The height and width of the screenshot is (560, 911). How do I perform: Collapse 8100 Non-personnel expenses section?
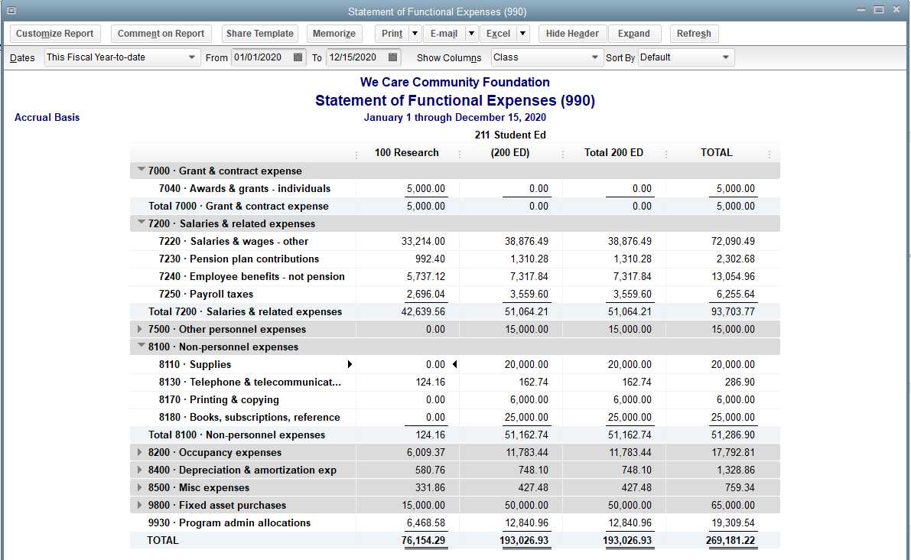pos(141,346)
